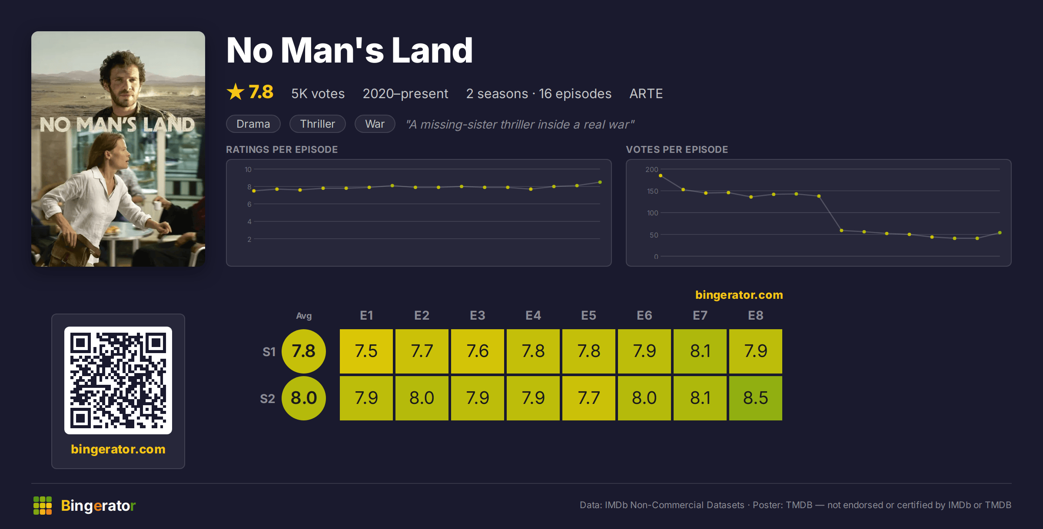Click the Bingerator wordmark in the footer

pyautogui.click(x=98, y=506)
